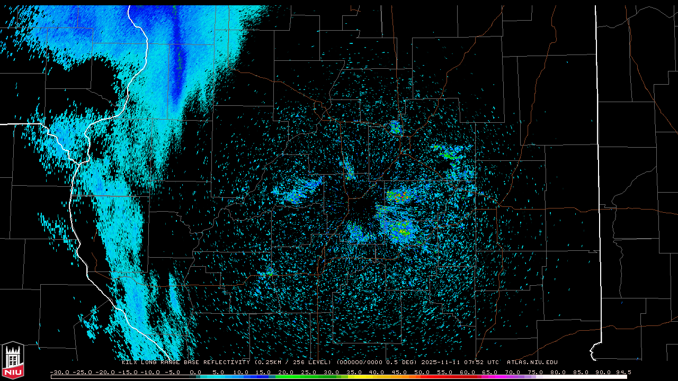Click the -30.0 label on the reflectivity scale
Viewport: 678px width, 381px height.
[59, 372]
